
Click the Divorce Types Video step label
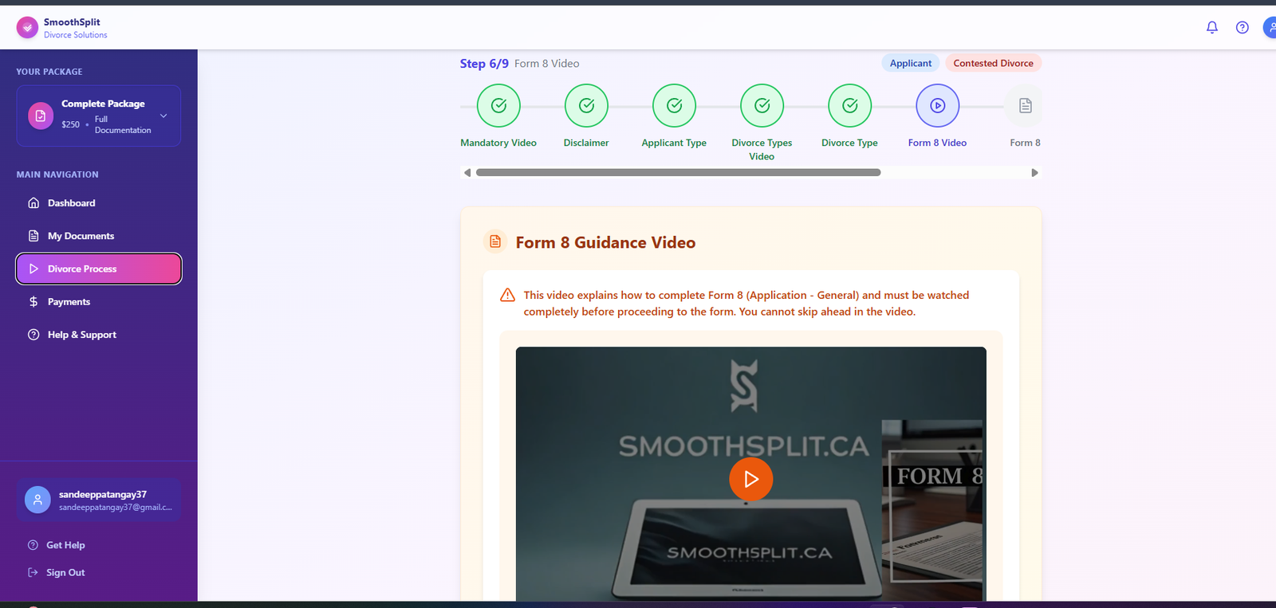tap(762, 149)
